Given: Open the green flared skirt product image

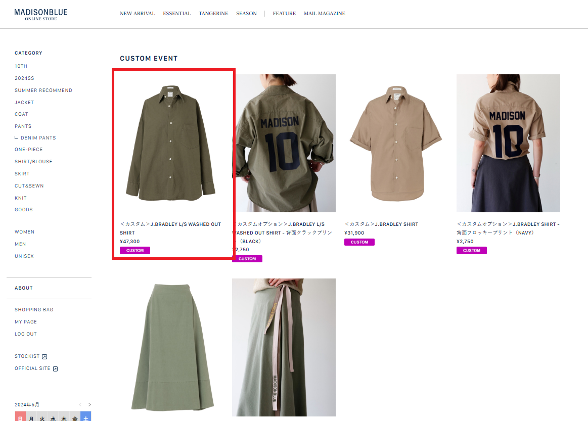Looking at the screenshot, I should coord(172,347).
